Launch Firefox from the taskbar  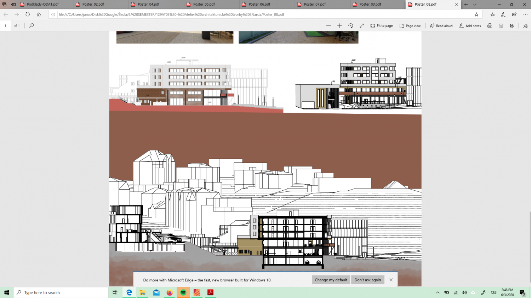coord(170,292)
